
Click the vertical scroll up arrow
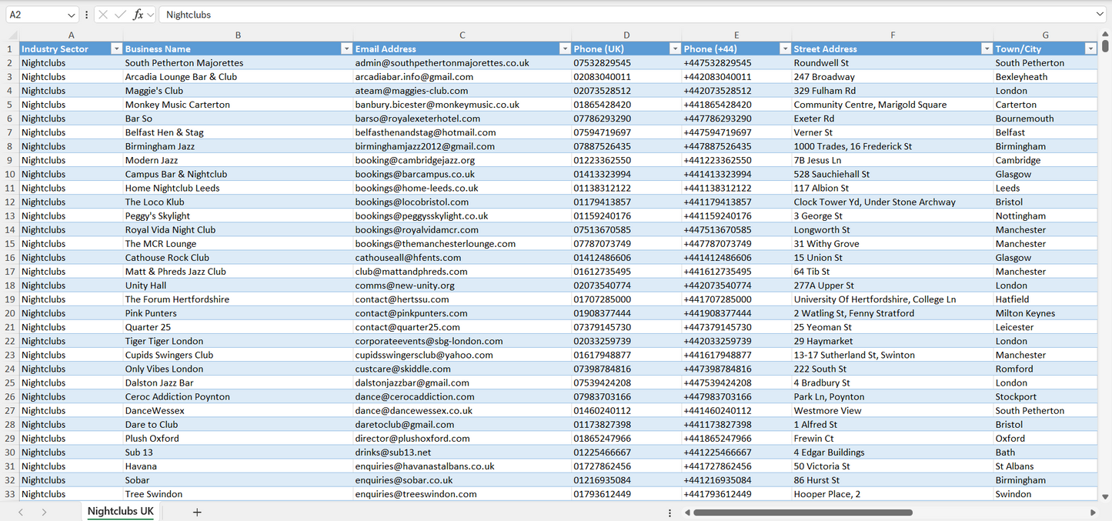point(1105,35)
